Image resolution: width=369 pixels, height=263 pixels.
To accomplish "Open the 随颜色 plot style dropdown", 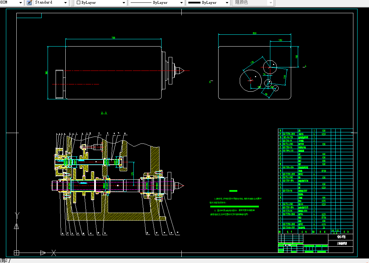I will tap(271, 2).
